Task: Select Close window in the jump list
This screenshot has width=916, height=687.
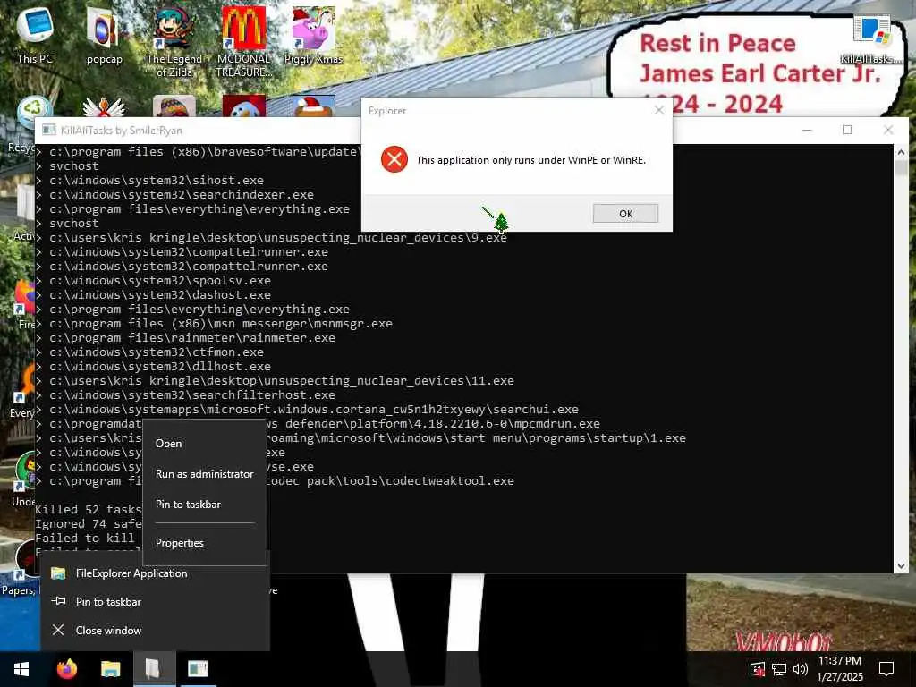Action: click(155, 631)
